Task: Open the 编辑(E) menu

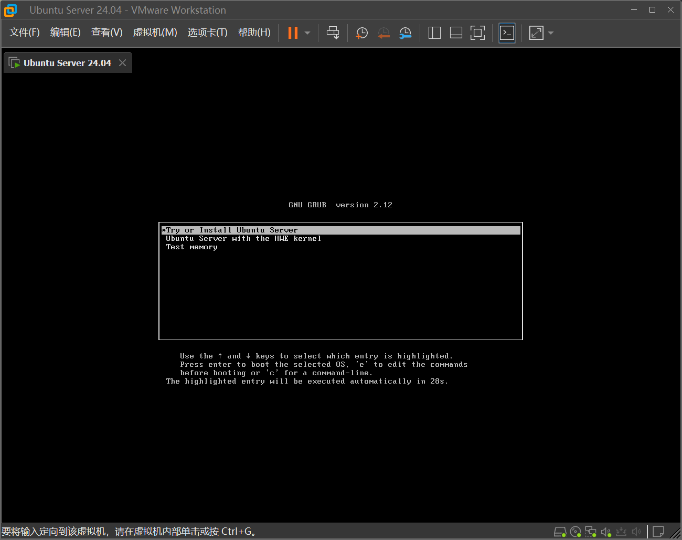Action: click(x=66, y=33)
